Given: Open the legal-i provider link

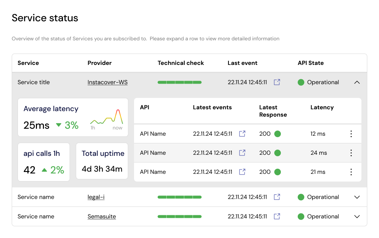Looking at the screenshot, I should click(96, 197).
